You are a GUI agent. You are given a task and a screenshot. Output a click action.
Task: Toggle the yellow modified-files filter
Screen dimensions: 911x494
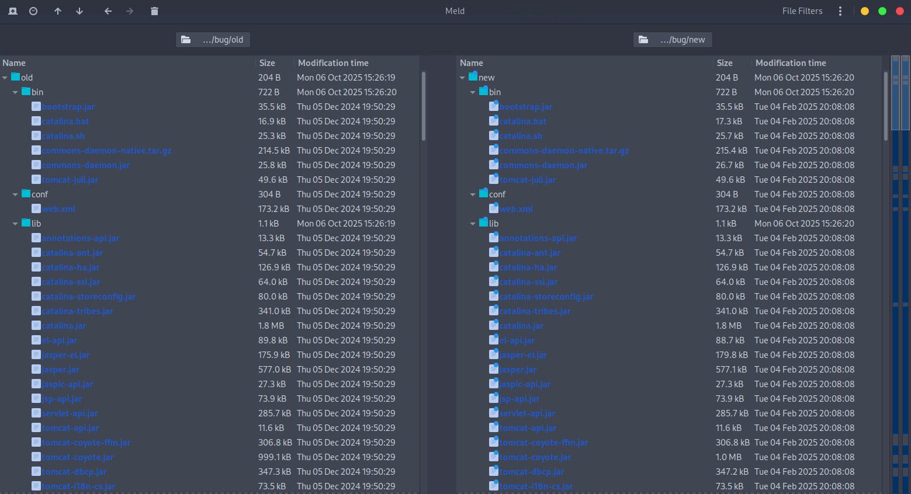coord(865,11)
